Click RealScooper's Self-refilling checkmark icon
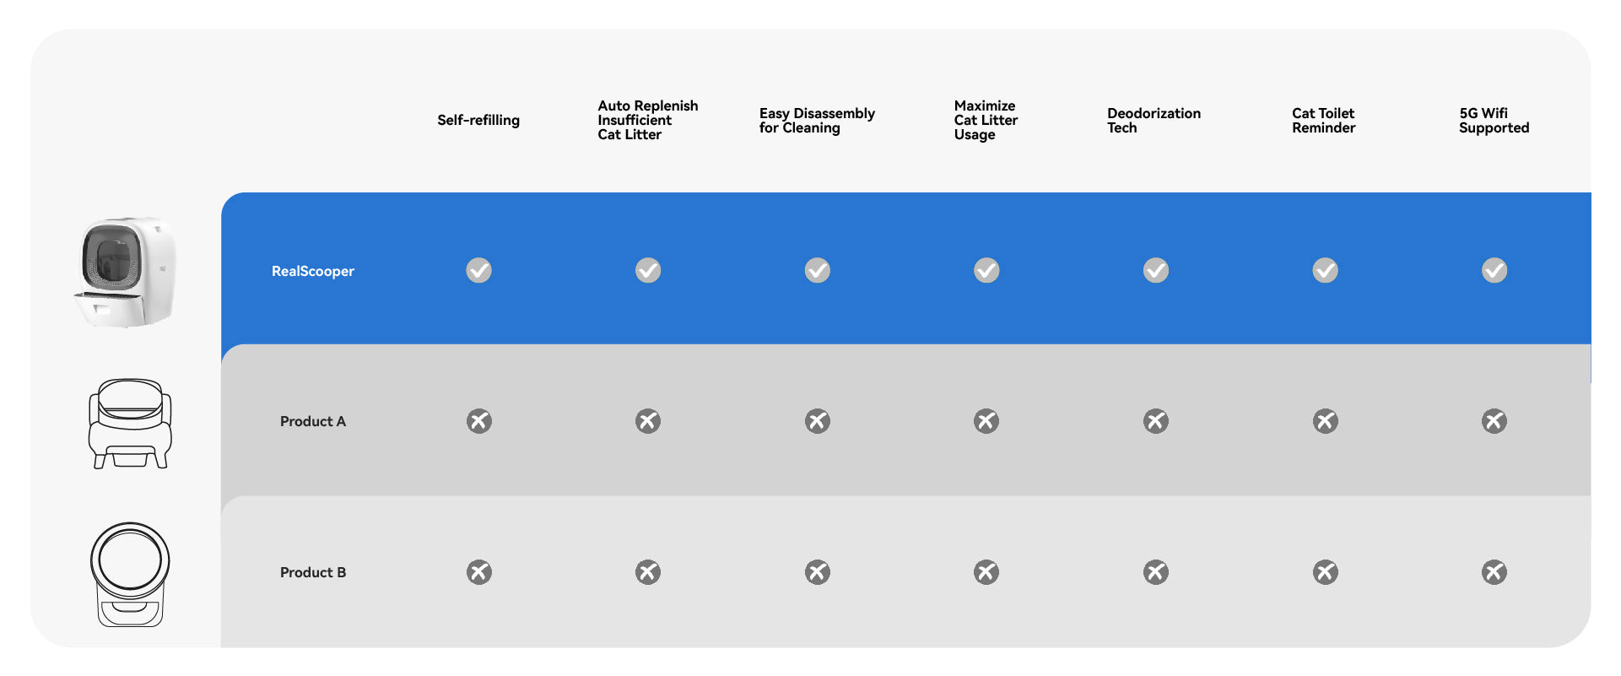Screen dimensions: 1621x676 [478, 270]
